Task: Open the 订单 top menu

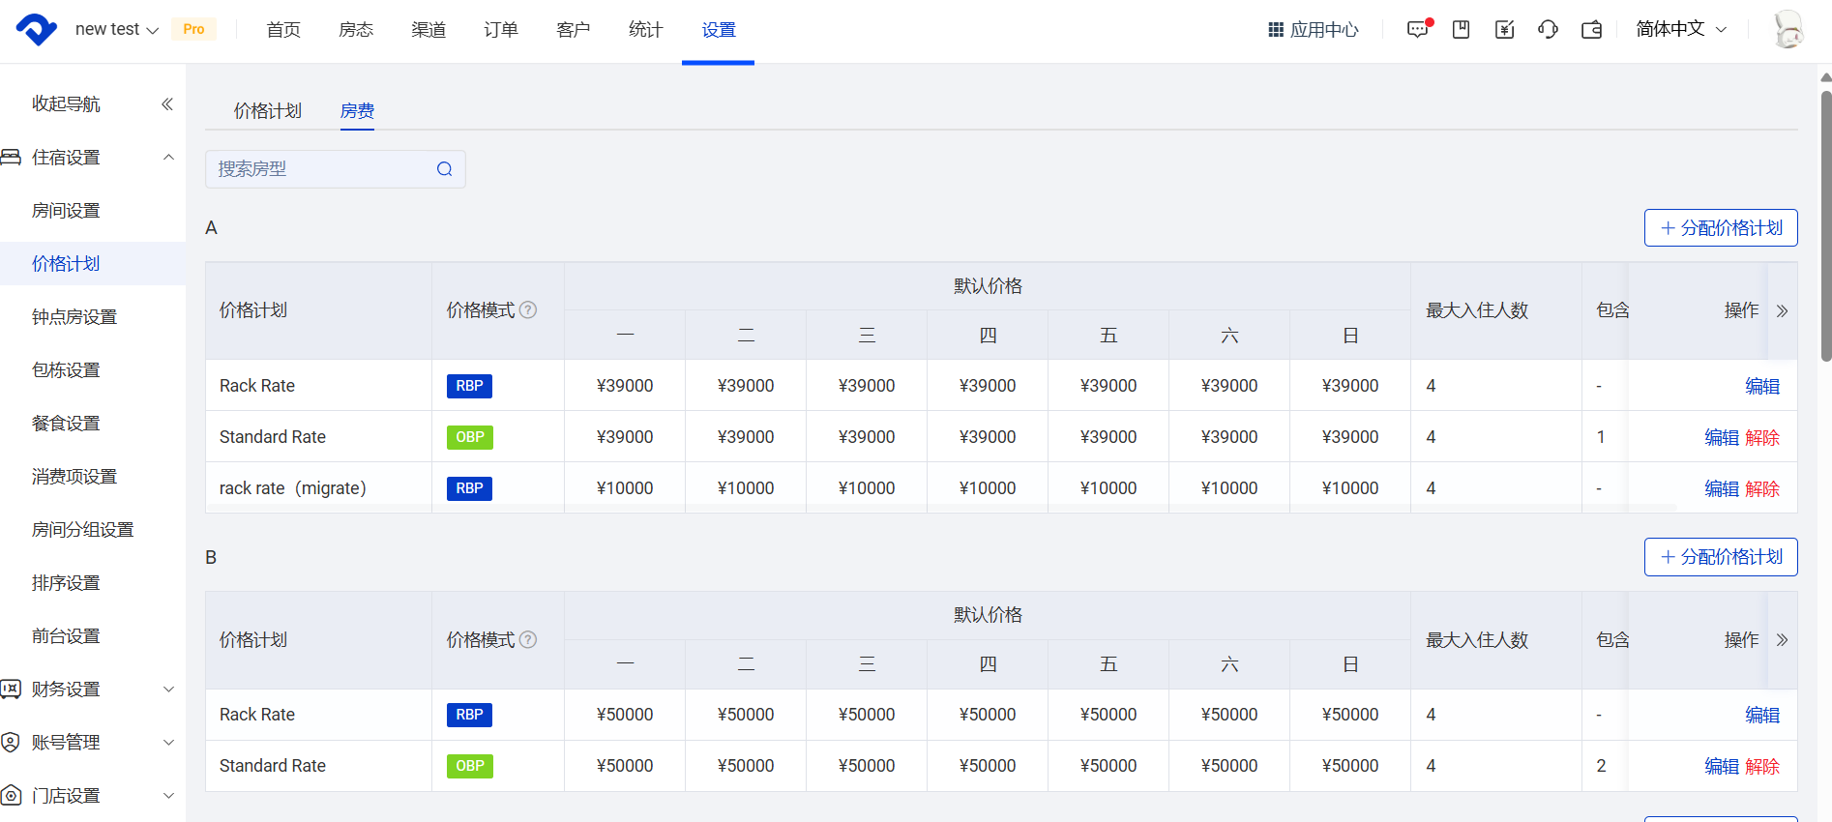Action: pyautogui.click(x=501, y=30)
